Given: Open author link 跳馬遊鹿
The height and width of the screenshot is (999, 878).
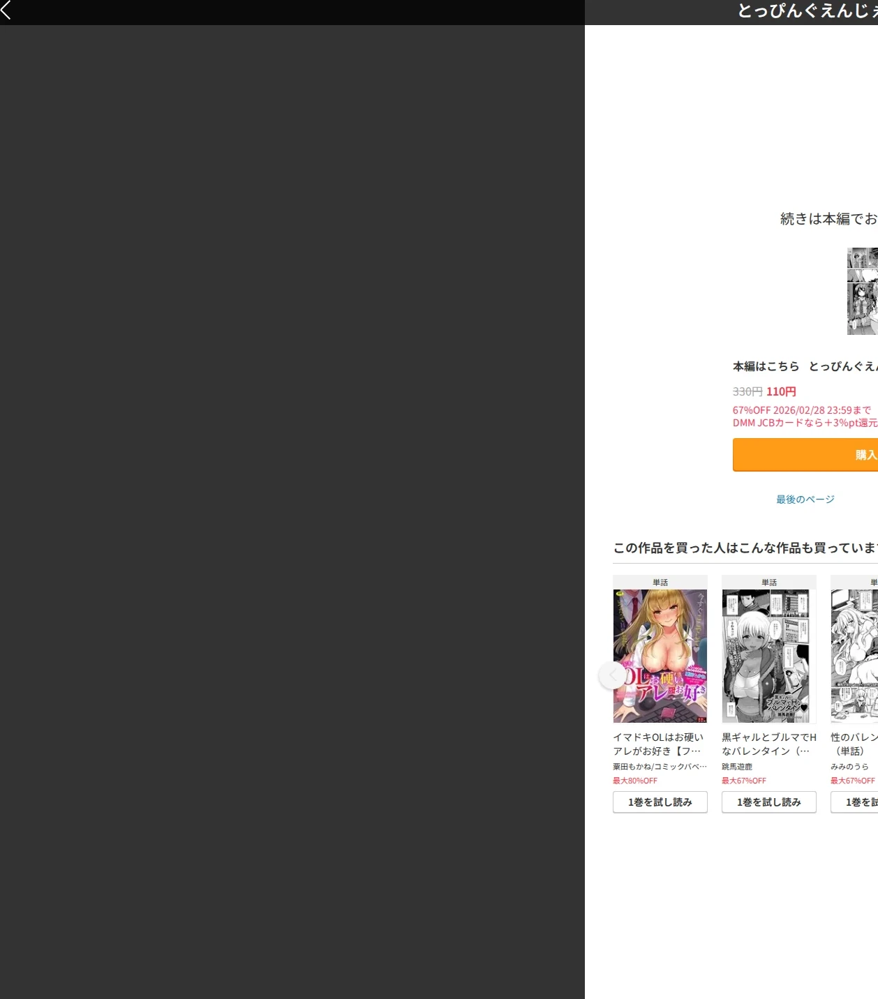Looking at the screenshot, I should click(737, 767).
